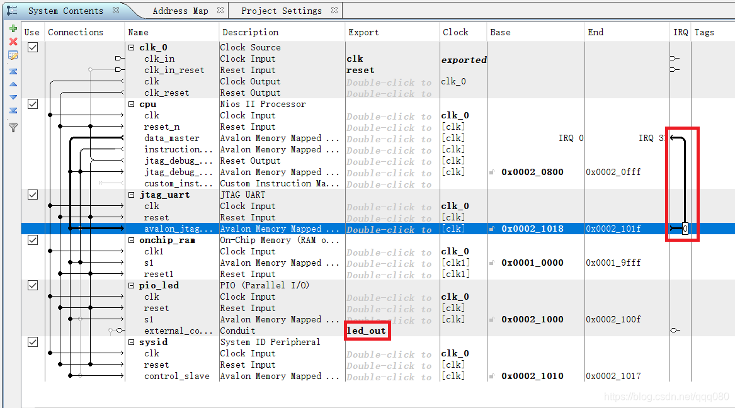This screenshot has height=408, width=735.
Task: Collapse the sysid component tree
Action: [132, 342]
